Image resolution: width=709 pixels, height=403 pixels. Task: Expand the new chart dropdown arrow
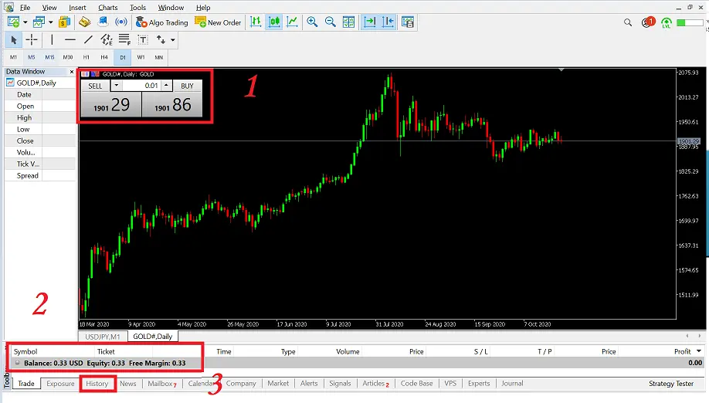point(25,22)
